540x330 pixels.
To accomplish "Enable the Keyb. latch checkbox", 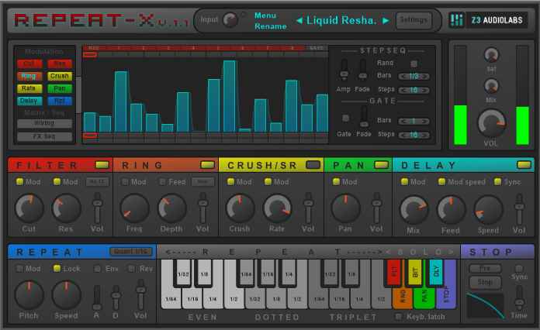I will pos(399,317).
